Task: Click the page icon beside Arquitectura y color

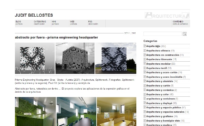Action: tap(144, 94)
